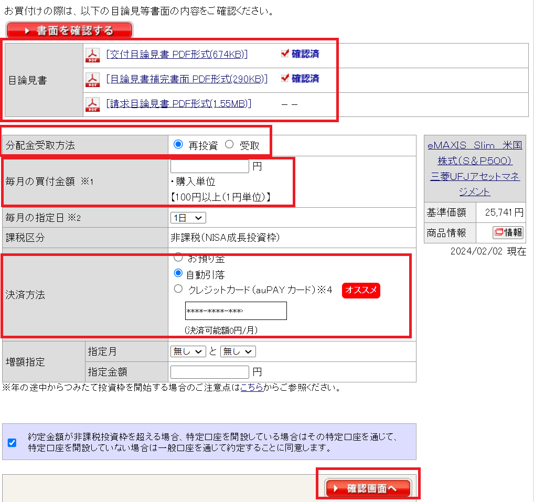Click 指定金額 amount input field
534x502 pixels.
(210, 372)
